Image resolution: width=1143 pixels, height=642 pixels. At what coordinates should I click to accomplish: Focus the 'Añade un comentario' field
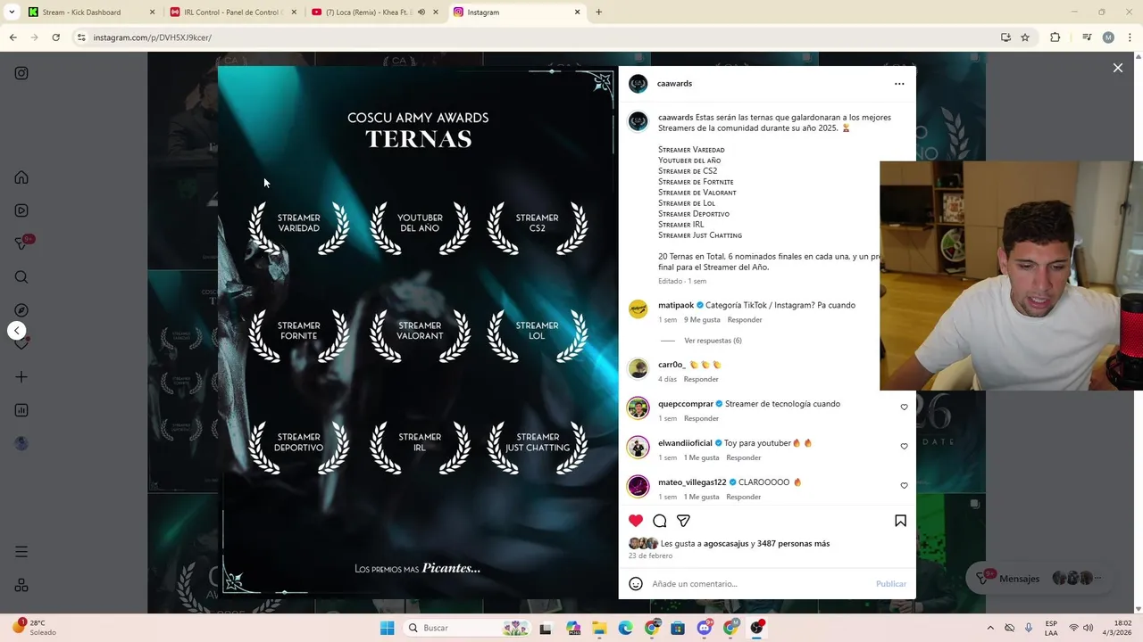tap(759, 584)
